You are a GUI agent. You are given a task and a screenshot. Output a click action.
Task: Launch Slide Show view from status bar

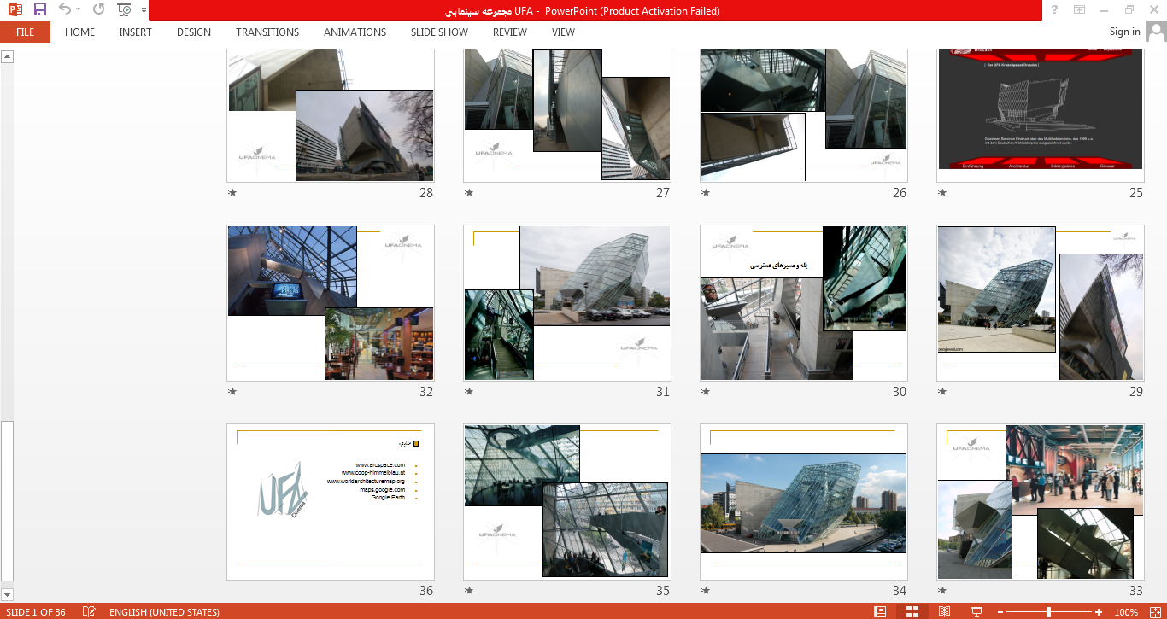pos(976,612)
